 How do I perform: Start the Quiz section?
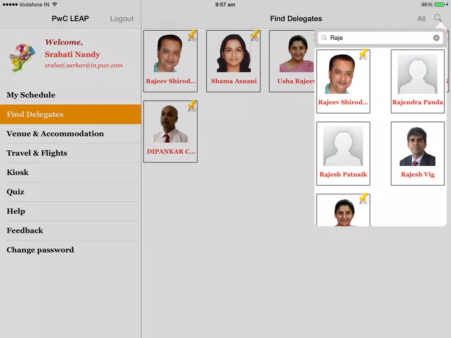coord(71,192)
